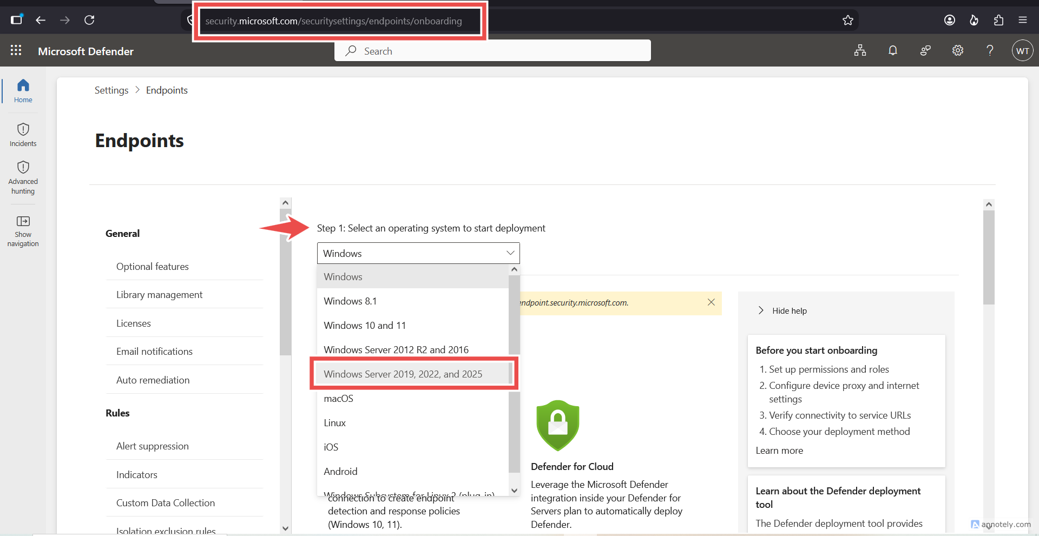Open the WT account avatar menu
The height and width of the screenshot is (536, 1039).
click(1022, 51)
